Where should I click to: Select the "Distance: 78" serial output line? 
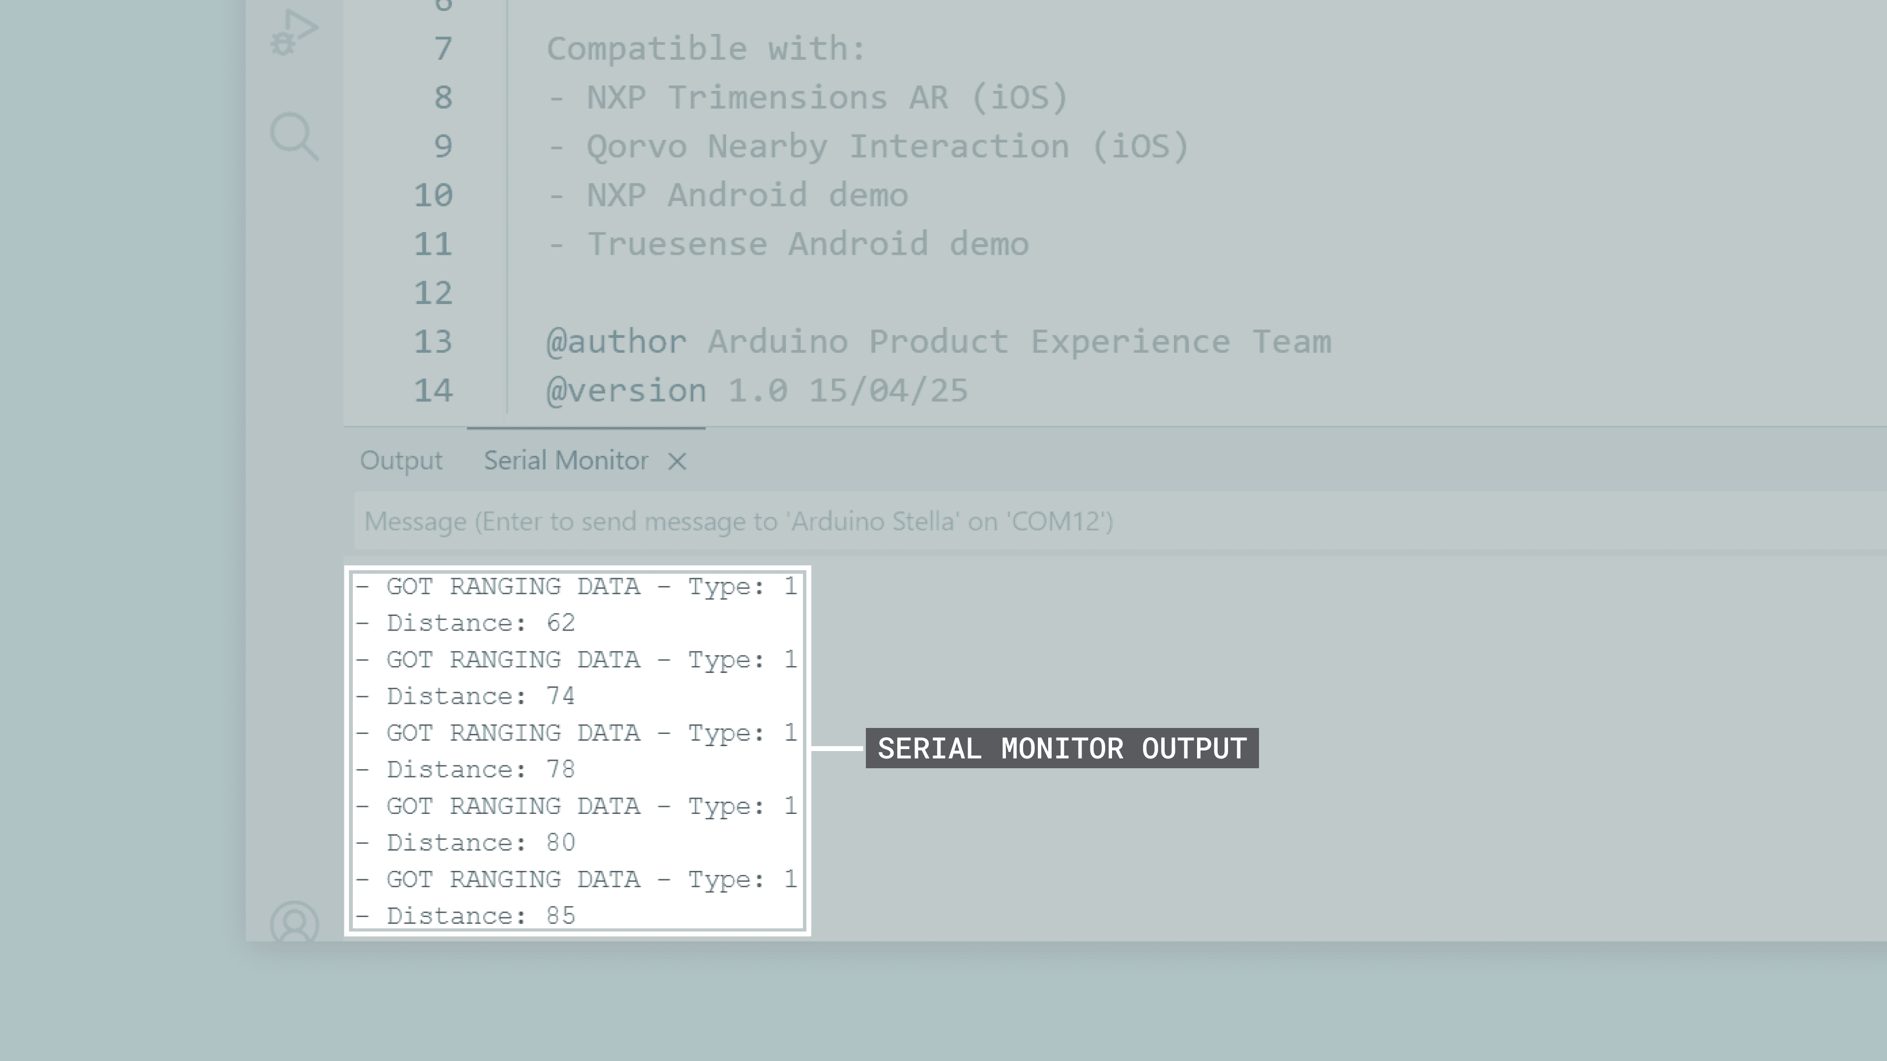click(481, 770)
